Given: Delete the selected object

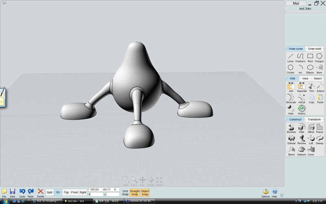Looking at the screenshot, I should point(40,193).
